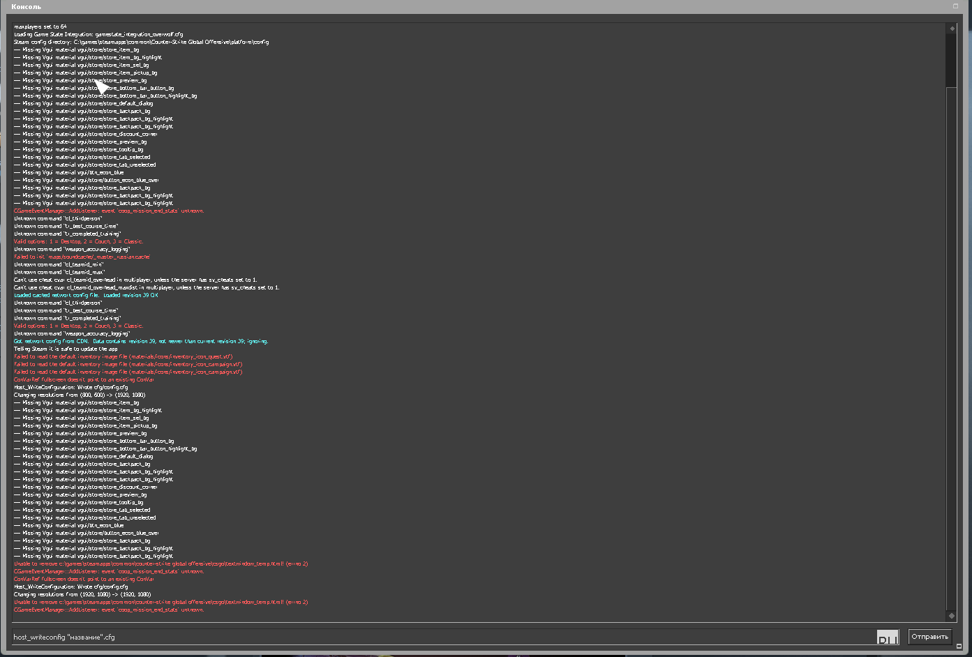Click the RU keyboard language indicator
Image resolution: width=972 pixels, height=657 pixels.
(x=888, y=638)
